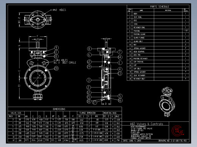The width and height of the screenshot is (197, 147).
Task: Select part balloon number 3
Action: click(89, 80)
